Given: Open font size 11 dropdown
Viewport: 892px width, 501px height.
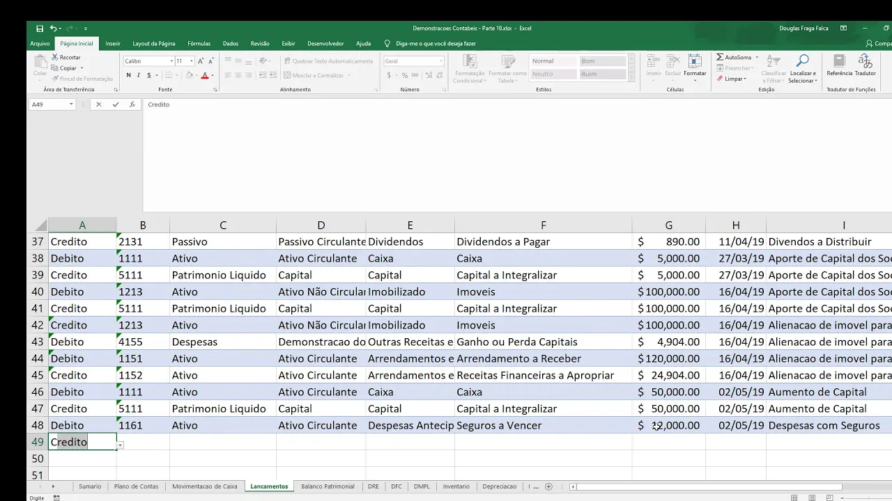Looking at the screenshot, I should coord(192,61).
